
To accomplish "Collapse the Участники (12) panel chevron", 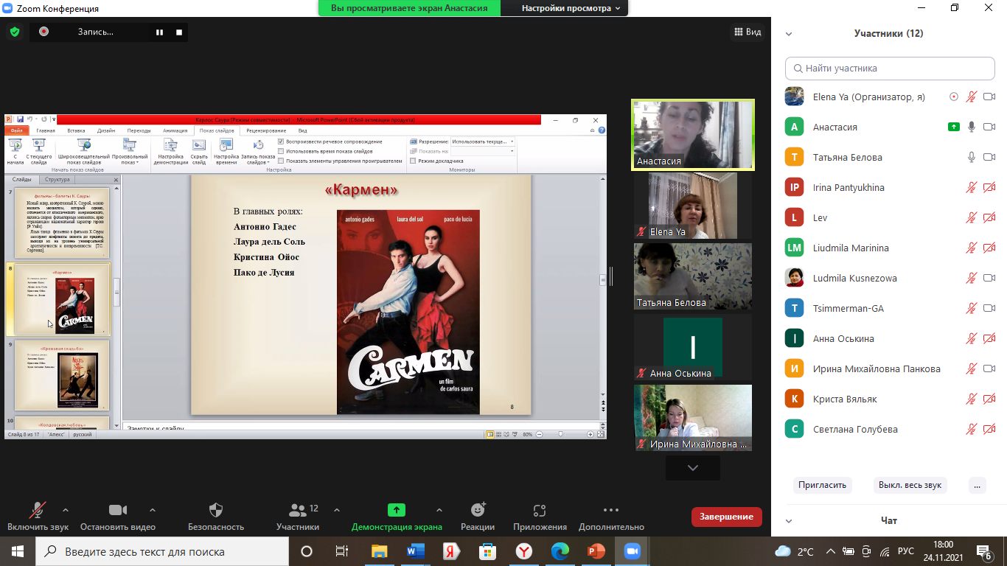I will pyautogui.click(x=789, y=34).
